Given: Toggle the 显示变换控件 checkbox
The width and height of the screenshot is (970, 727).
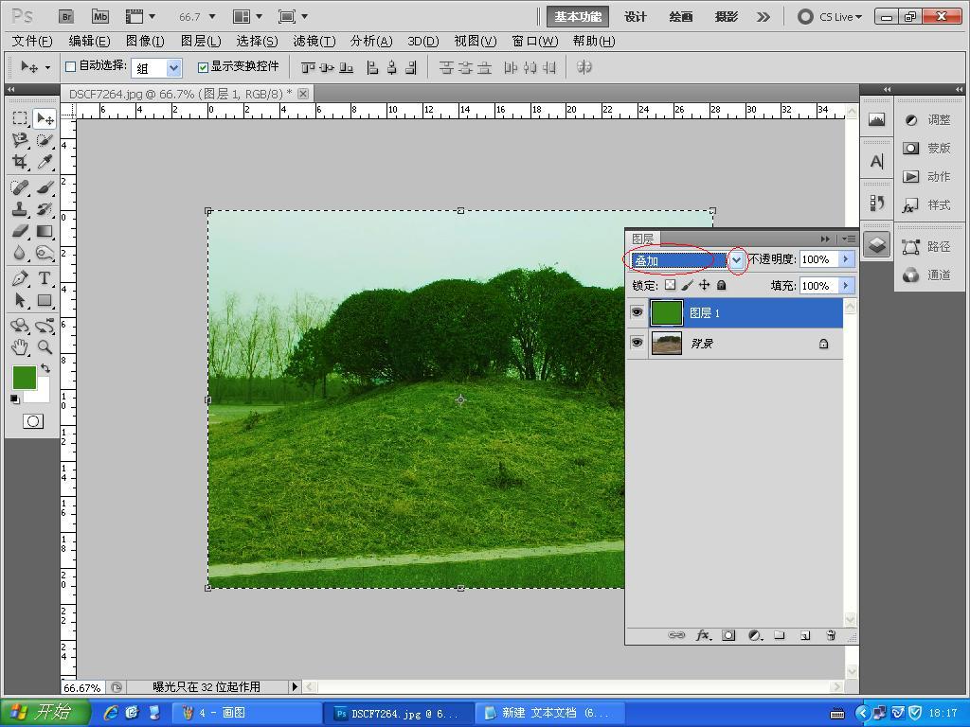Looking at the screenshot, I should [x=203, y=67].
